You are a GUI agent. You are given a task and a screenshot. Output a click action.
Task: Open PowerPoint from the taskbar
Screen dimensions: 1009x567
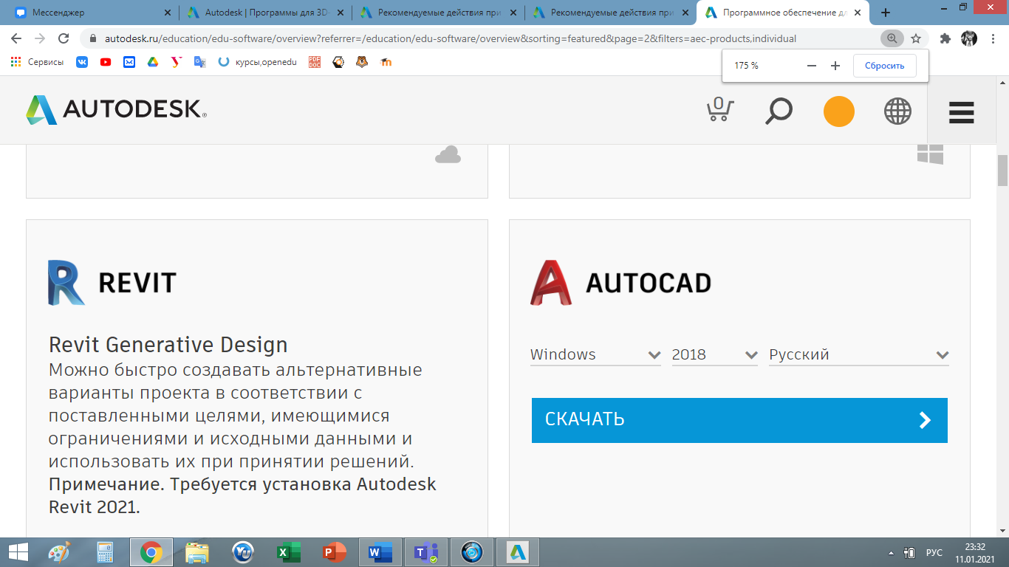coord(335,551)
